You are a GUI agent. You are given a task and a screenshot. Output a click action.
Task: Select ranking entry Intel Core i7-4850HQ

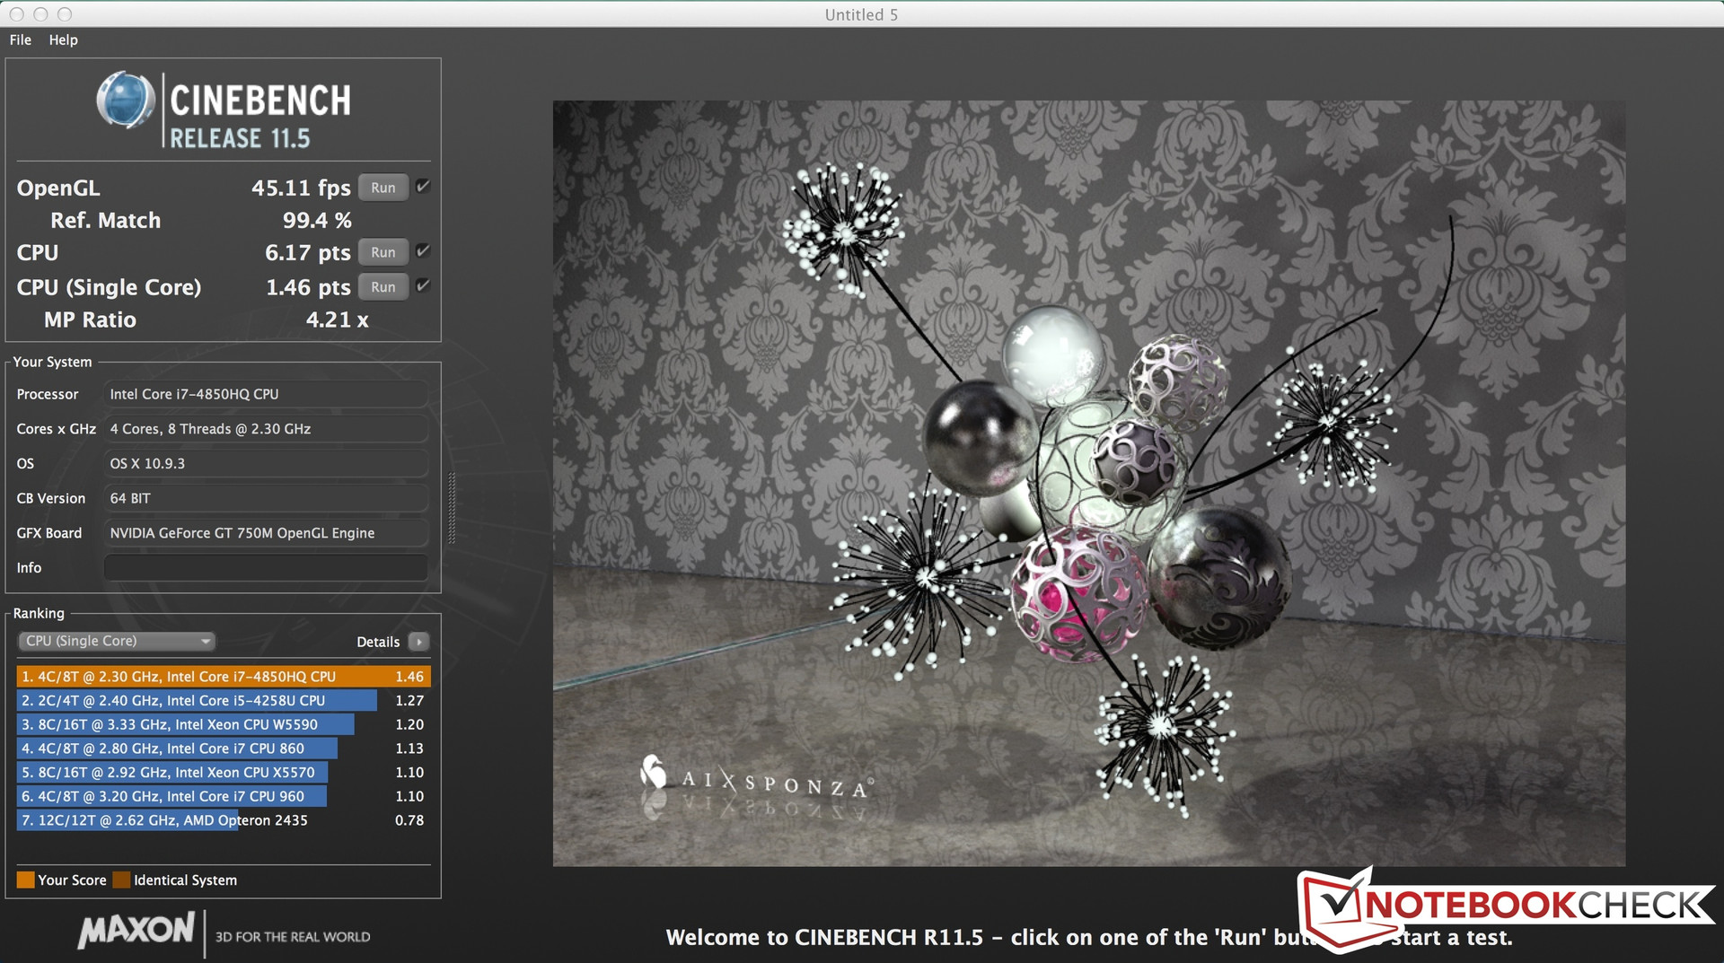pyautogui.click(x=224, y=677)
